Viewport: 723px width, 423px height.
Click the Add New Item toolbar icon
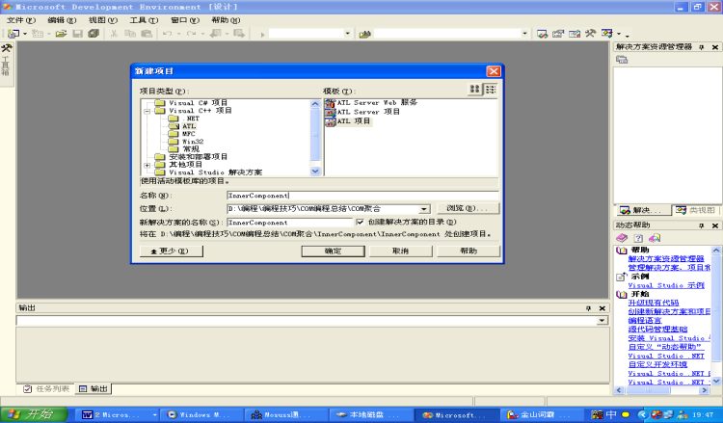pyautogui.click(x=37, y=34)
